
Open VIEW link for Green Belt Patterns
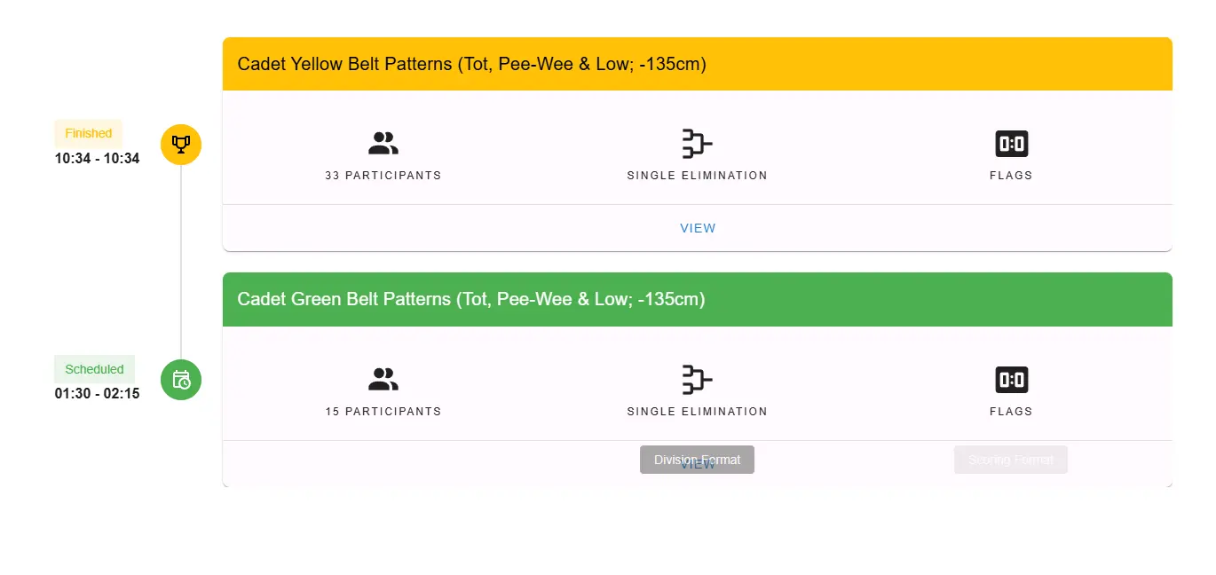pos(698,465)
